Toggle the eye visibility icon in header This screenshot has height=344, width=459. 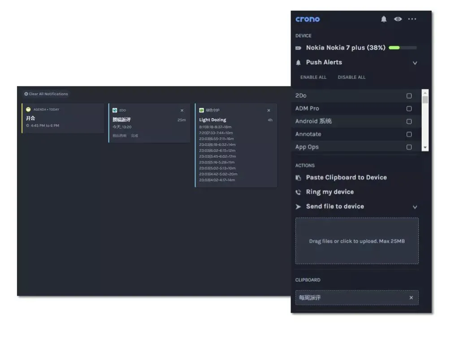[x=398, y=19]
